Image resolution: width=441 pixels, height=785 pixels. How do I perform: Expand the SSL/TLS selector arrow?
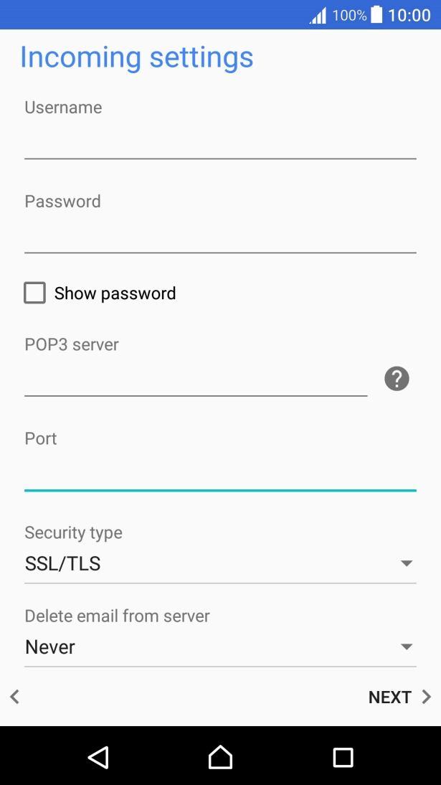pos(407,563)
